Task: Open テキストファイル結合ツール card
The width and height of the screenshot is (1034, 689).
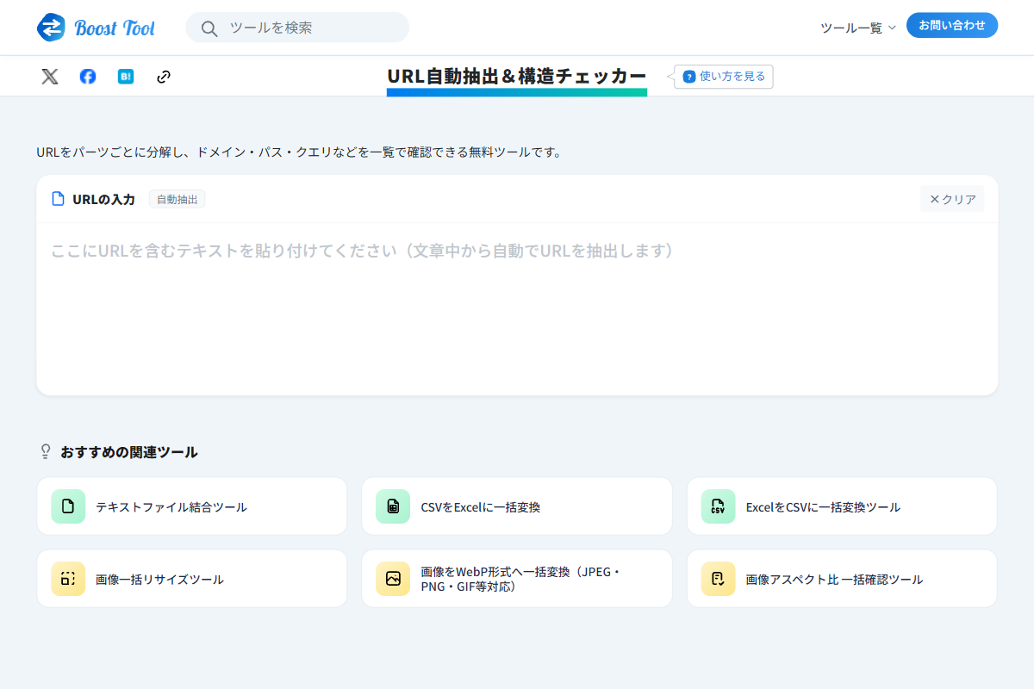Action: coord(192,506)
